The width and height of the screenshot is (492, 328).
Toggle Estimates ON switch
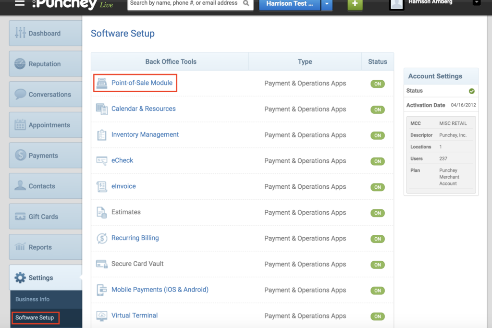point(378,213)
